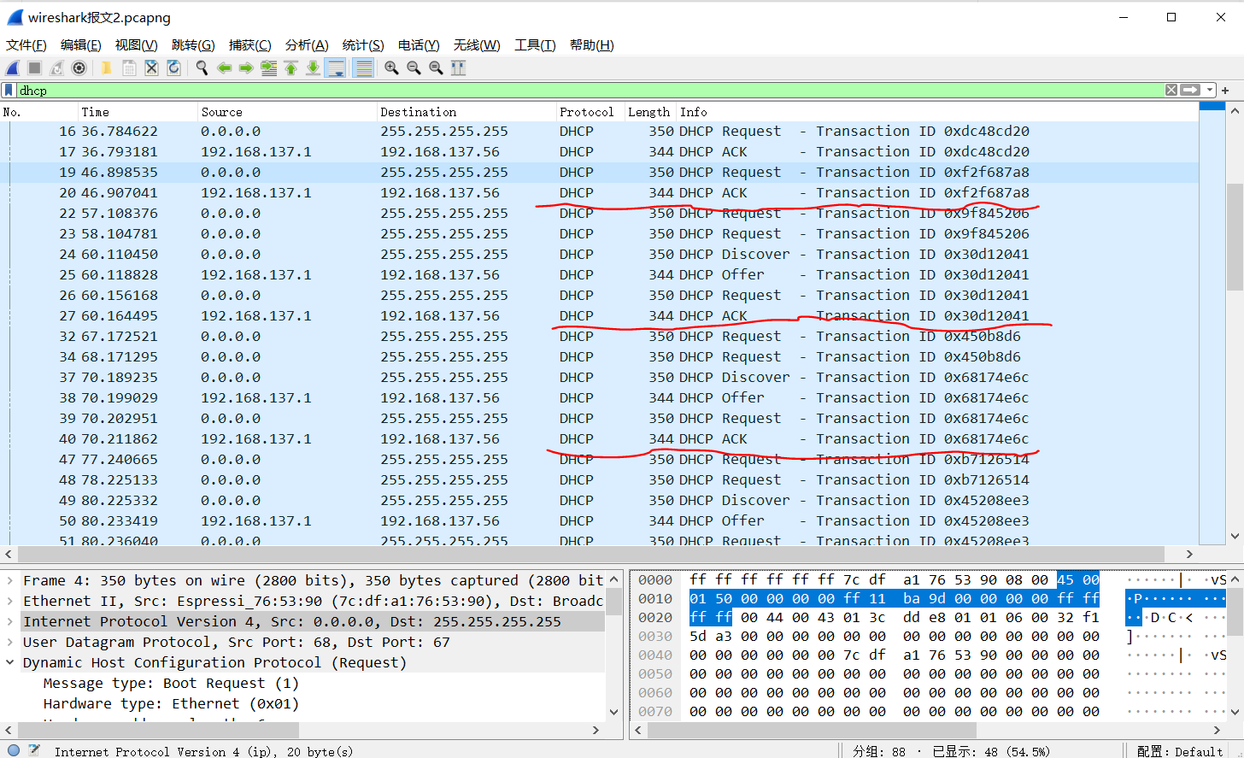Open the 视图(V) menu

(137, 45)
